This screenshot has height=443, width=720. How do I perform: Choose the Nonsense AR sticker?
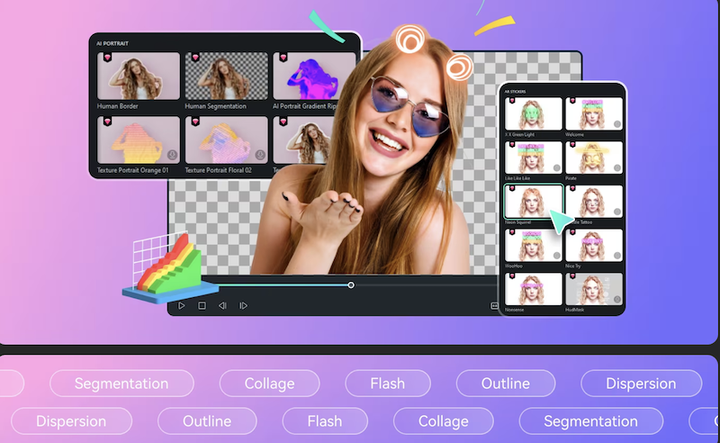click(533, 289)
